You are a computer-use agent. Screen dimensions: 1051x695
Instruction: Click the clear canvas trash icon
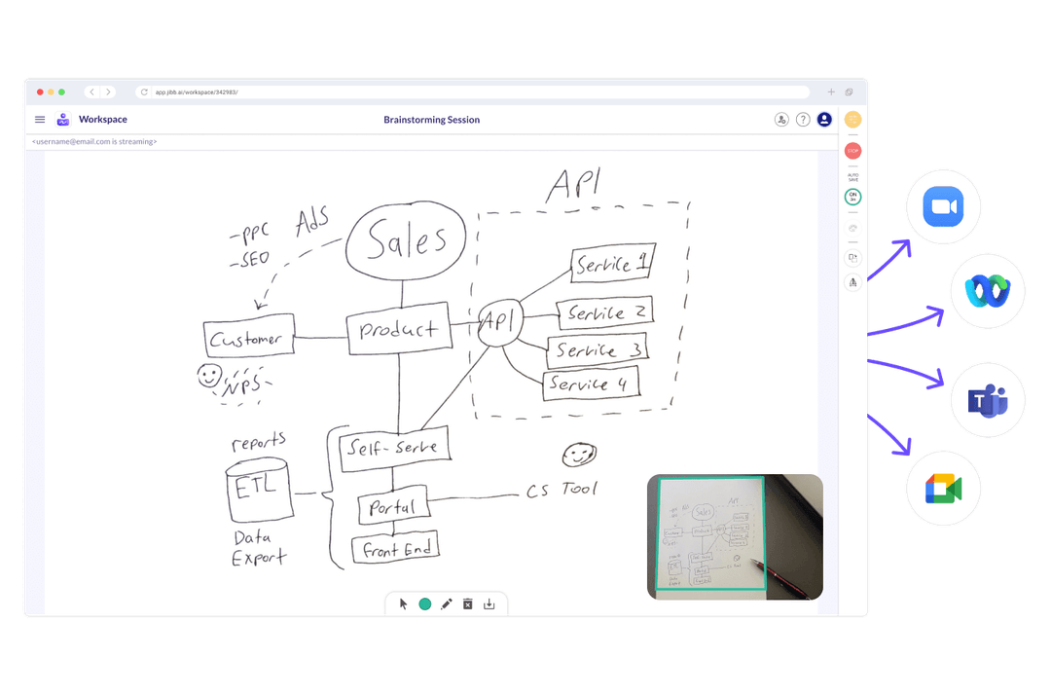pos(468,604)
